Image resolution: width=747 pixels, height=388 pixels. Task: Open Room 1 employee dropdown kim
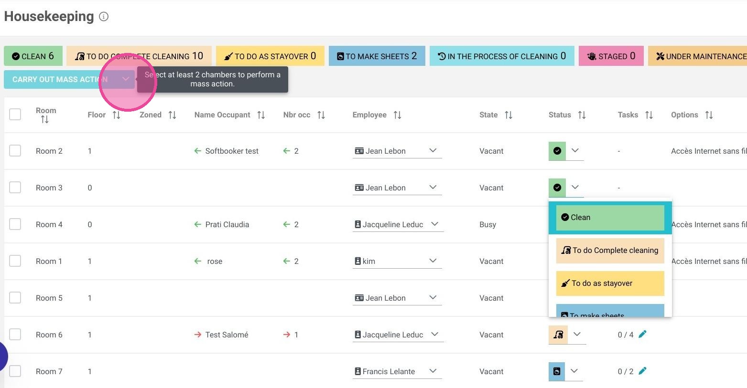(x=397, y=261)
